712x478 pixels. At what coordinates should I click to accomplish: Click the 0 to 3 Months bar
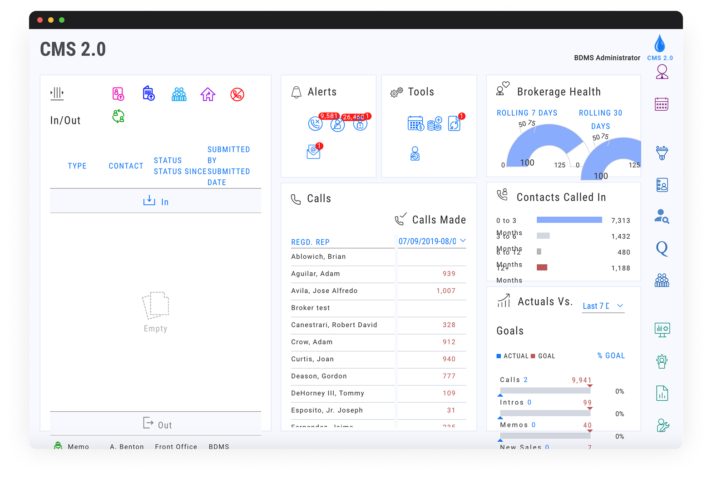click(x=569, y=220)
